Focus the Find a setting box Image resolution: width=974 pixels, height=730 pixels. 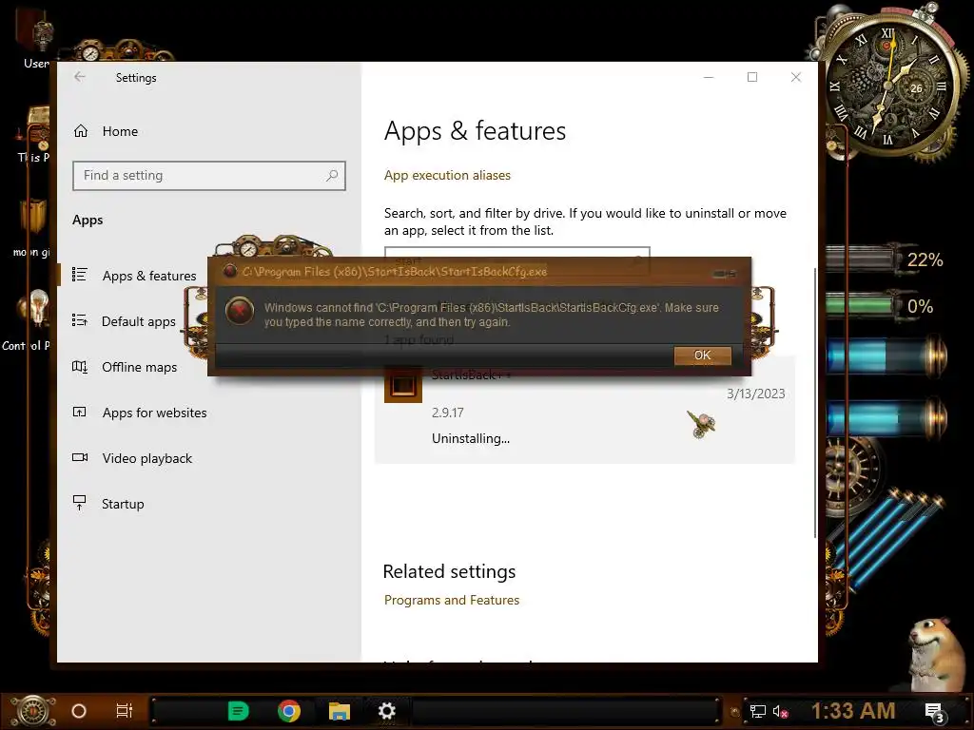pos(208,176)
